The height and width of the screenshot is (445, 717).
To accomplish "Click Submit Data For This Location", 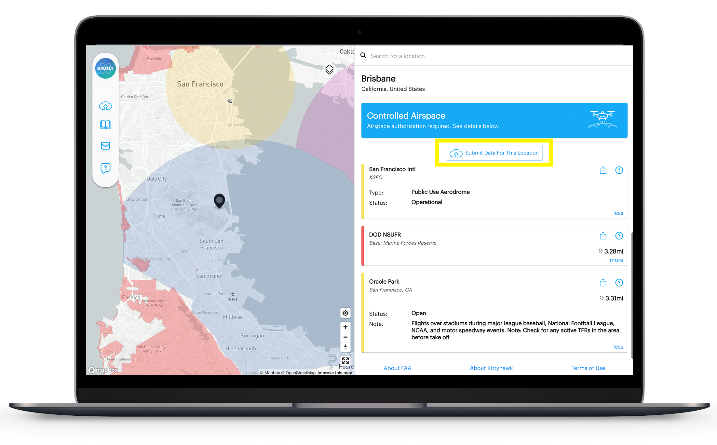I will [494, 153].
